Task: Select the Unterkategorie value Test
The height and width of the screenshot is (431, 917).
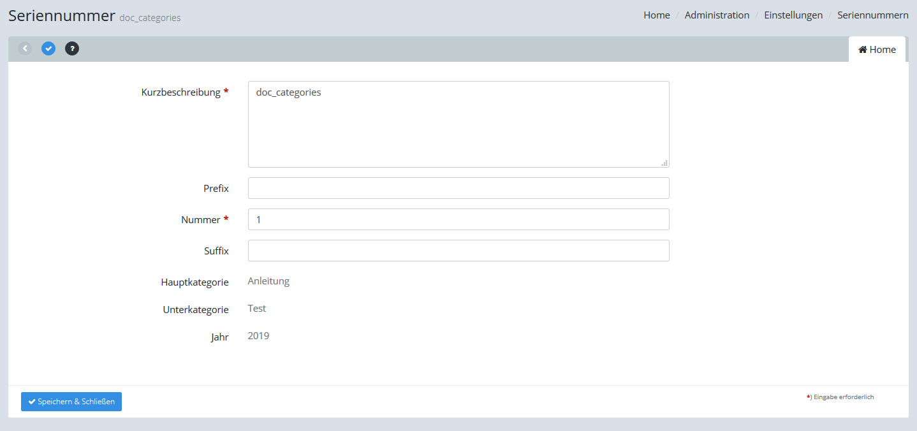Action: [257, 309]
